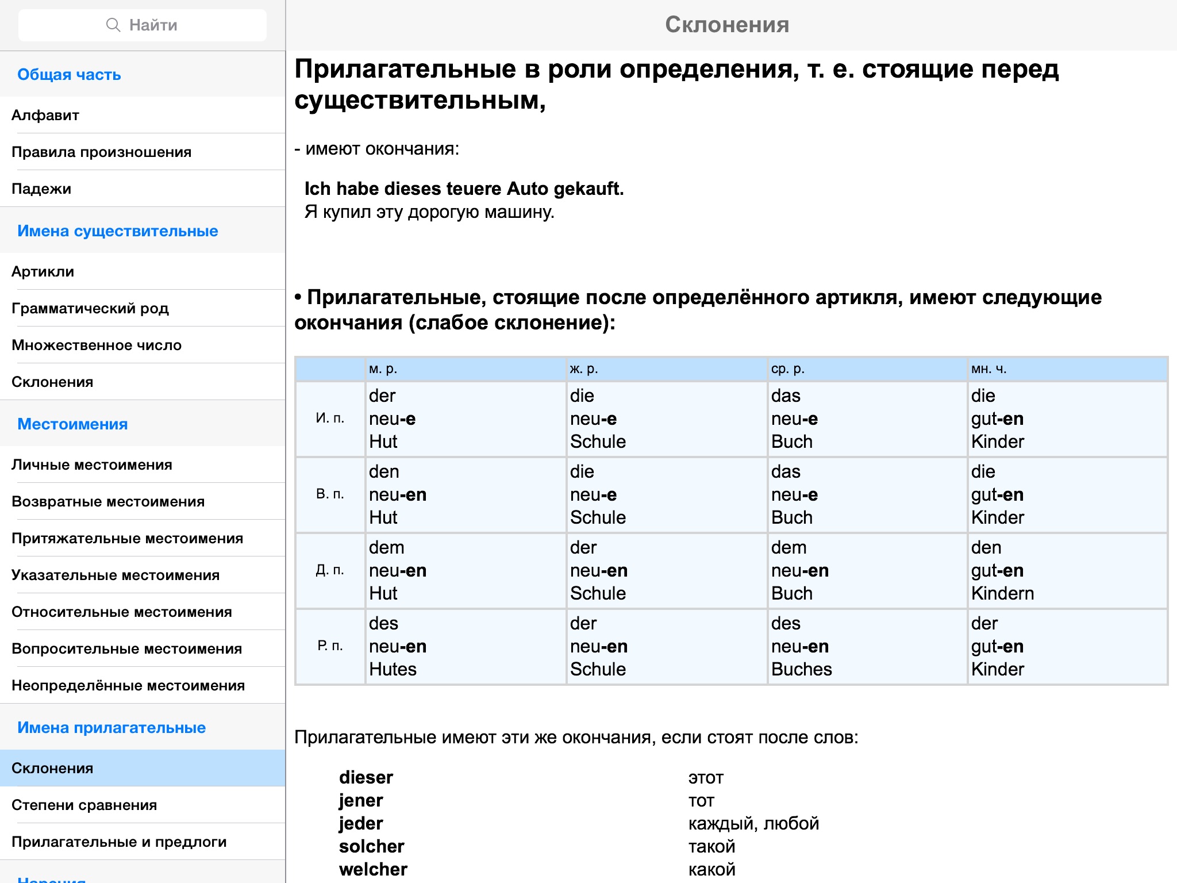Click the translation Я купил эту дорогую машину

click(x=429, y=212)
